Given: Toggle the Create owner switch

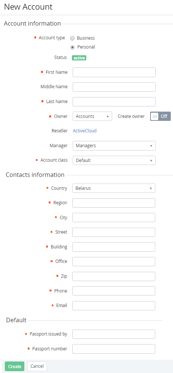Looking at the screenshot, I should (x=160, y=116).
